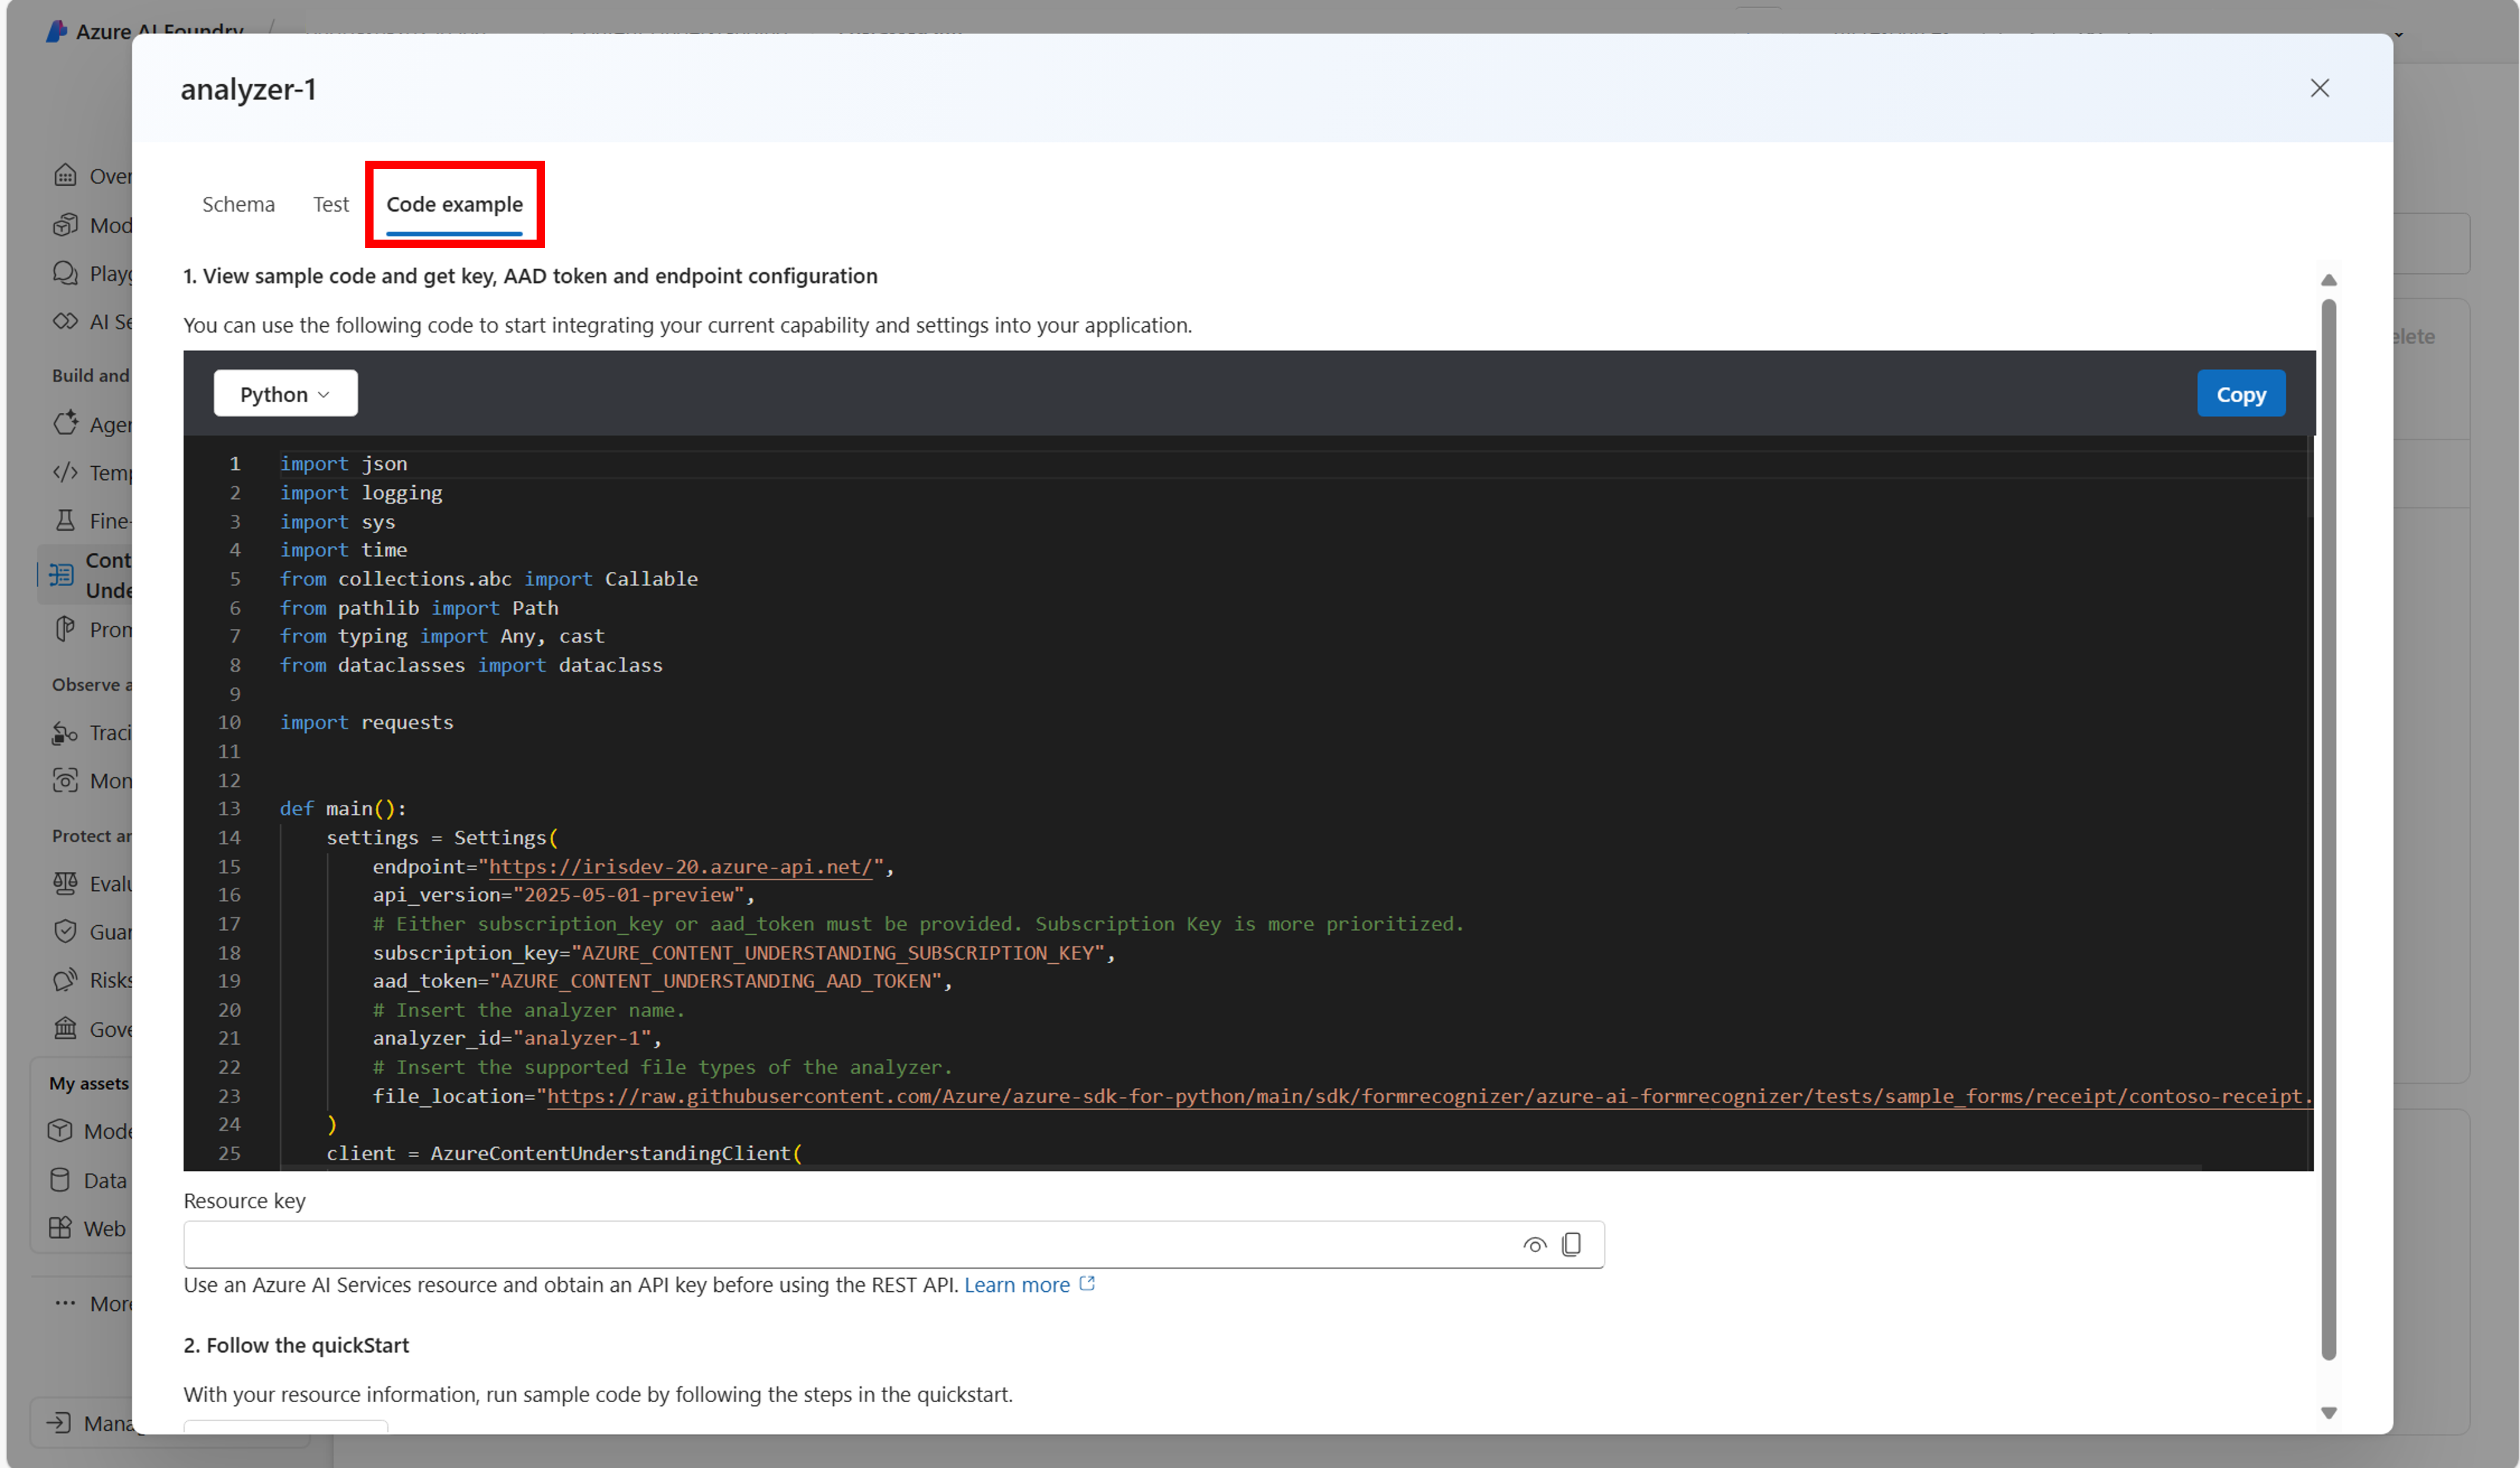Open the Fine-tuning flask icon in sidebar

(65, 520)
